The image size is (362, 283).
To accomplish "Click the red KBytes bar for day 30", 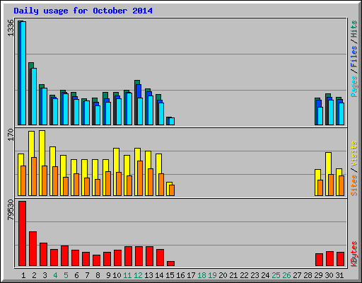I will 329,259.
